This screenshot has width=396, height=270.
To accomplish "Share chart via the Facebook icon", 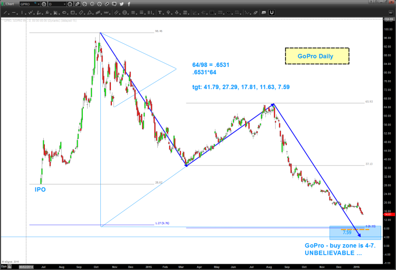I will pos(129,4).
